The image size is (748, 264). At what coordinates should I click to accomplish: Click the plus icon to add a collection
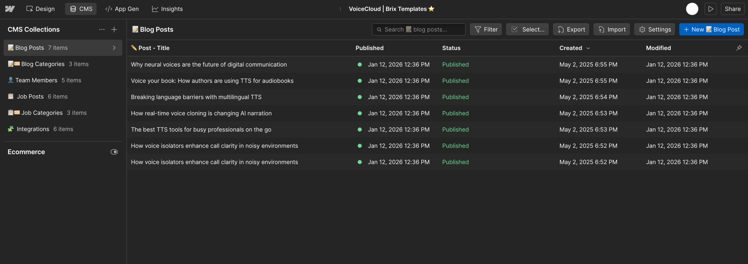pyautogui.click(x=114, y=29)
